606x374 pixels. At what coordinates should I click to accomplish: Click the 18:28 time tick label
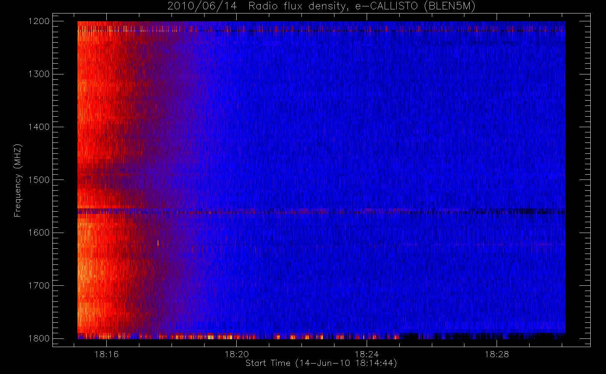click(x=497, y=354)
